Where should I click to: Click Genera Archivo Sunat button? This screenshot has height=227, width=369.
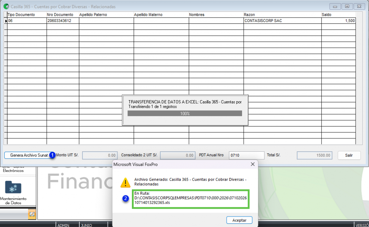tap(29, 155)
